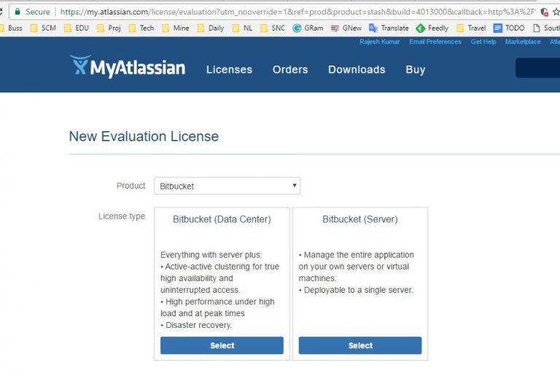Open the Product dropdown showing Bitbucket
The width and height of the screenshot is (560, 373).
[227, 186]
